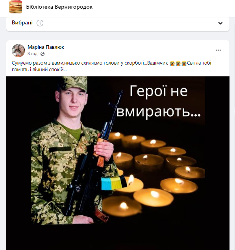Select the Вибрані heading text
This screenshot has height=250, width=235.
22,23
